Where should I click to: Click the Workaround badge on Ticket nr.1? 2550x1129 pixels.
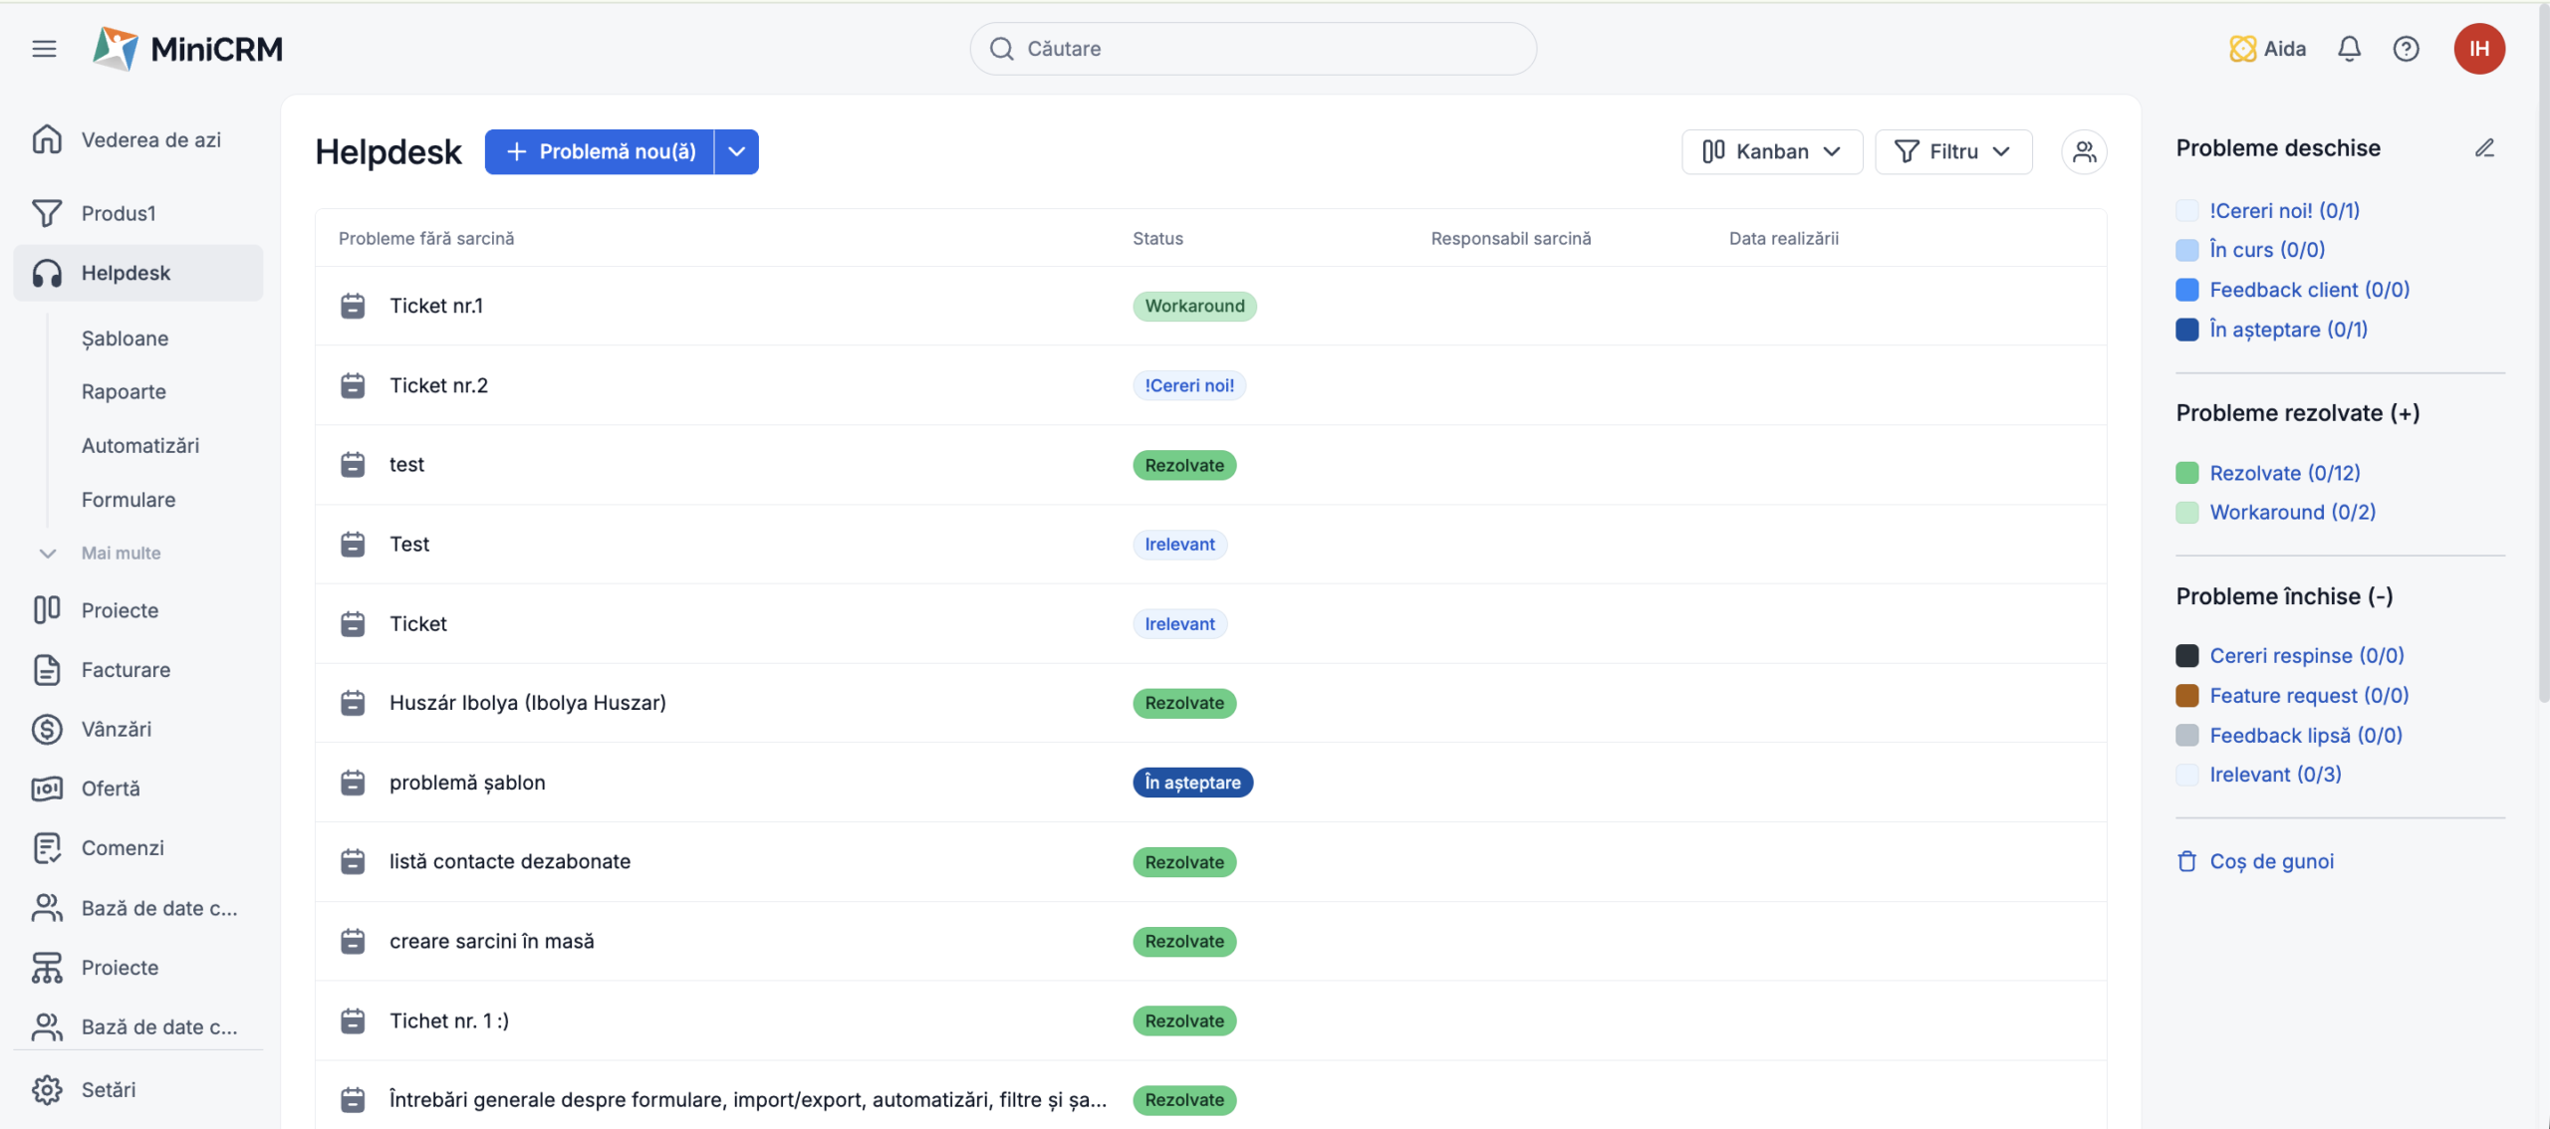[1194, 306]
